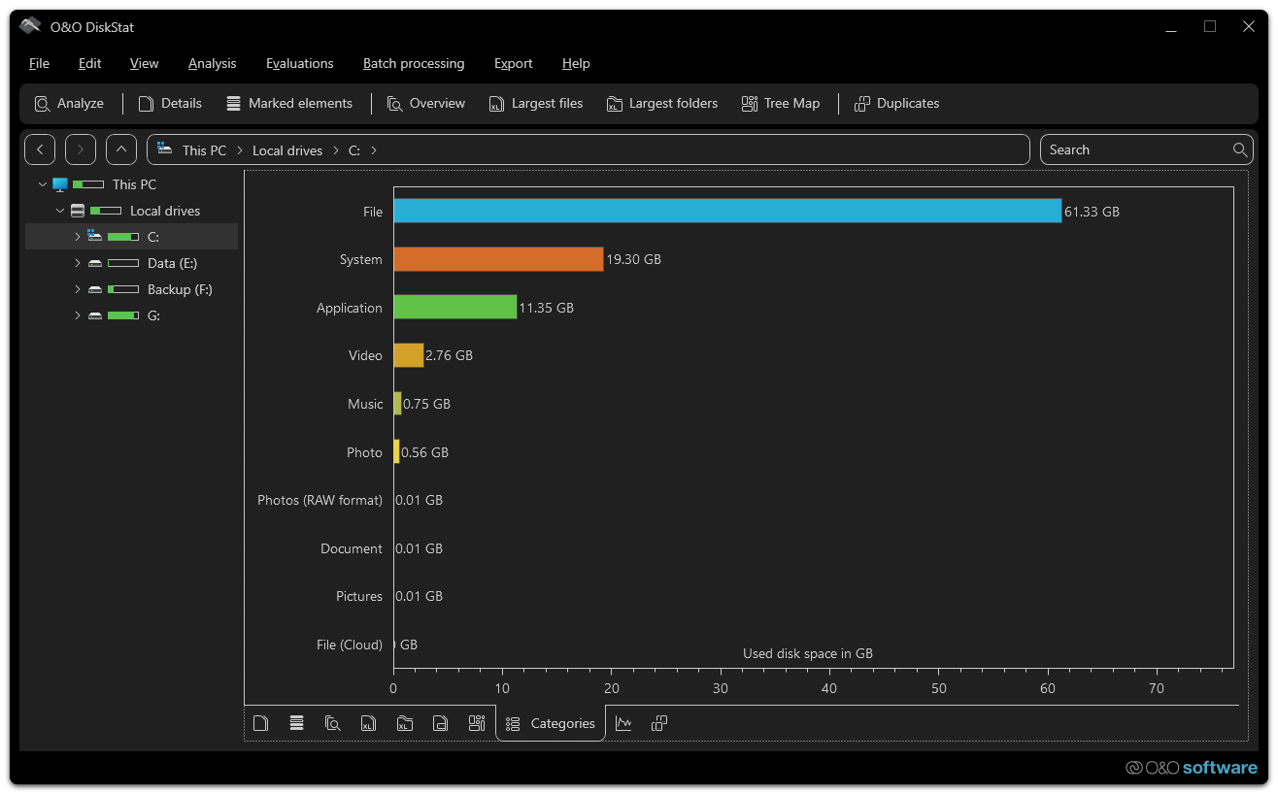Viewport: 1278px width, 794px height.
Task: Select G: drive in the tree
Action: (153, 315)
